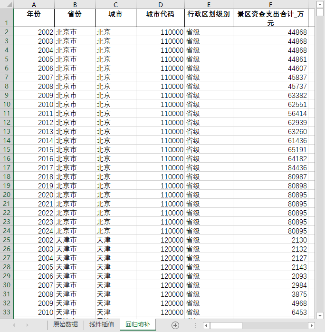Click the tab bar split handle dots
Viewport: 325px width, 332px height.
click(x=195, y=325)
